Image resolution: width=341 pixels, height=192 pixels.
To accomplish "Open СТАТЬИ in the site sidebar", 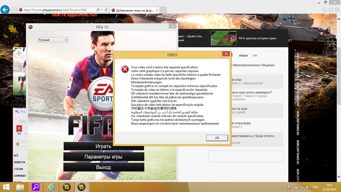I will tap(18, 169).
